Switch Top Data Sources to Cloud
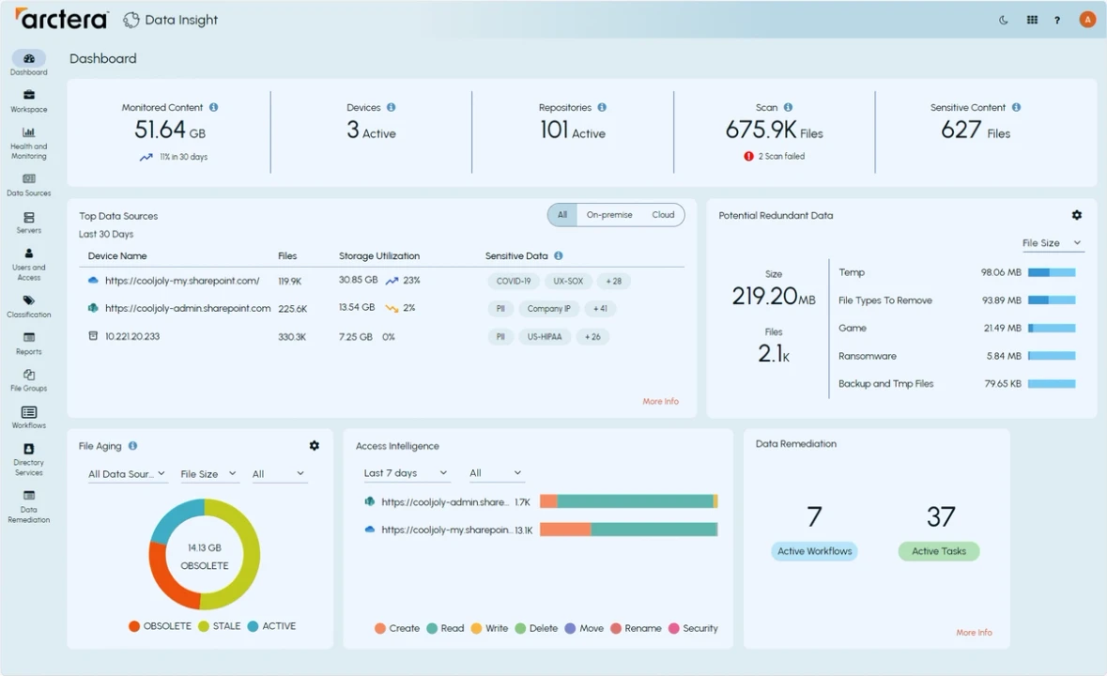The image size is (1107, 676). click(x=663, y=214)
